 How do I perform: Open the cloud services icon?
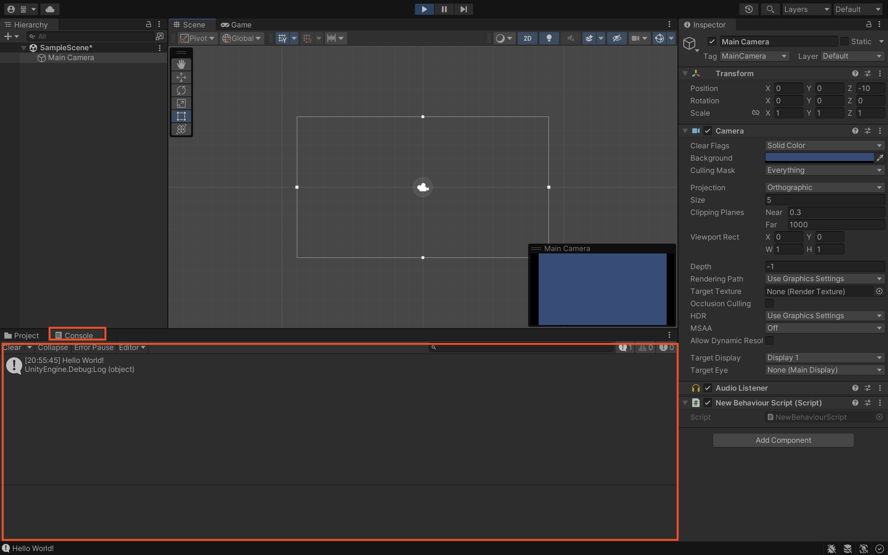coord(50,9)
